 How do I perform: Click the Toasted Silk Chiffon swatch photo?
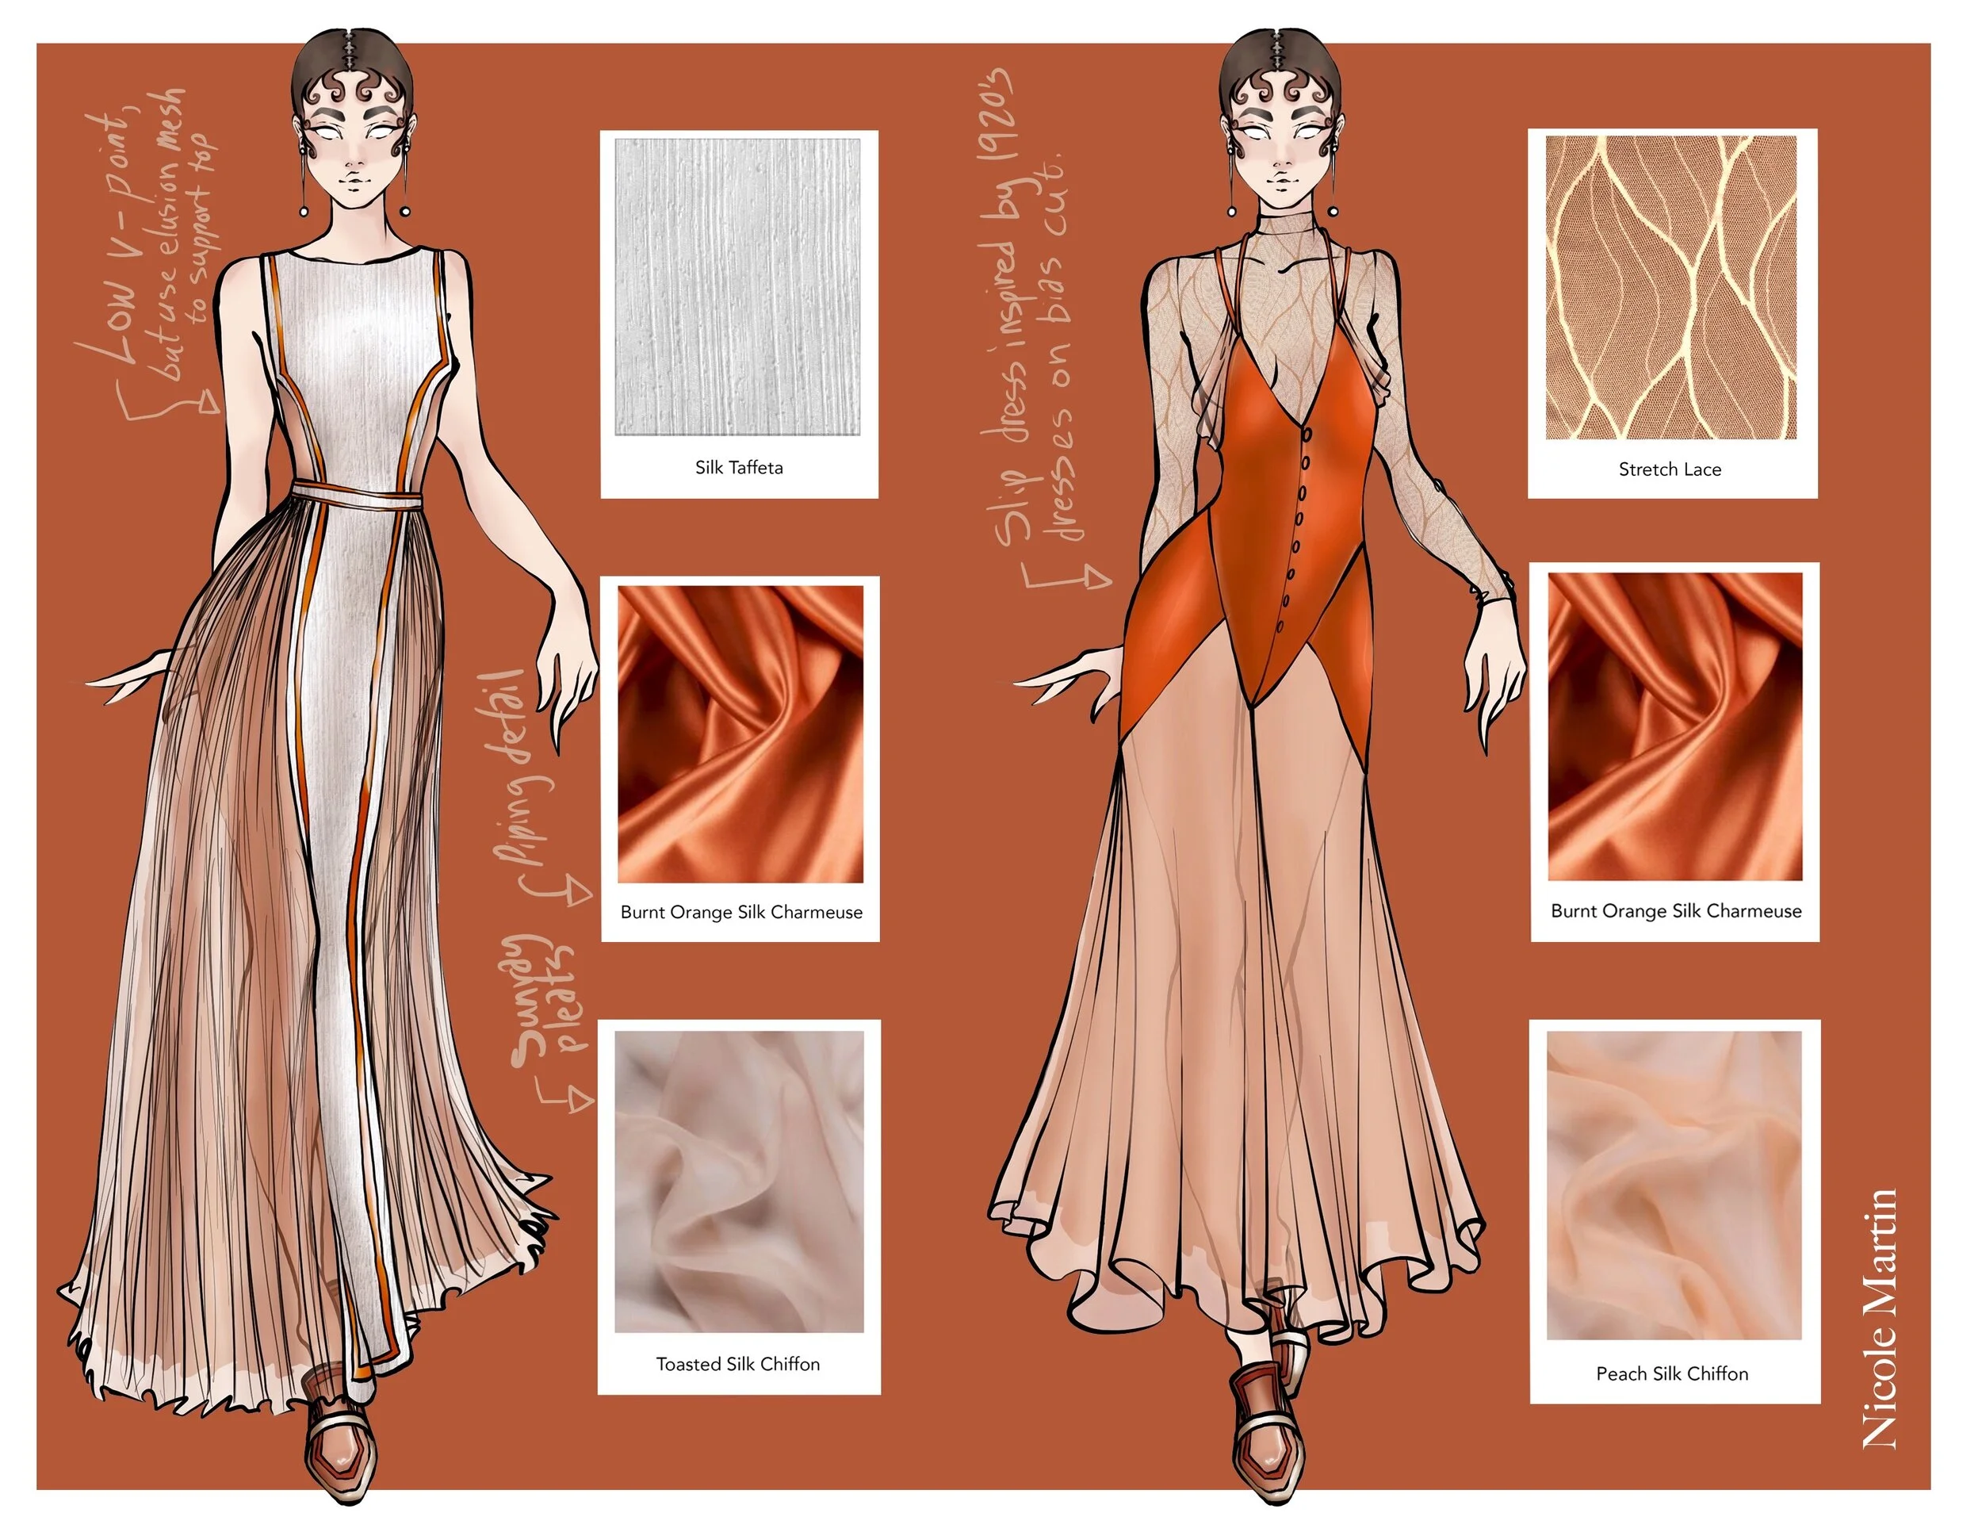pyautogui.click(x=739, y=1181)
